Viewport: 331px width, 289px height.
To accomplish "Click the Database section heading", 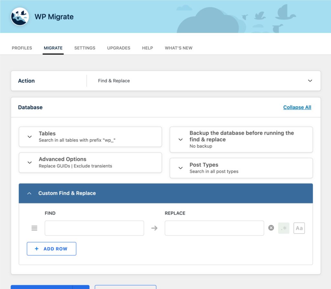I will click(30, 107).
